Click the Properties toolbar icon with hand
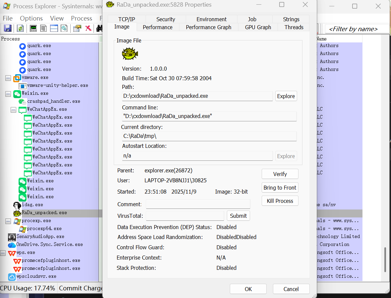391x298 pixels. coord(77,28)
